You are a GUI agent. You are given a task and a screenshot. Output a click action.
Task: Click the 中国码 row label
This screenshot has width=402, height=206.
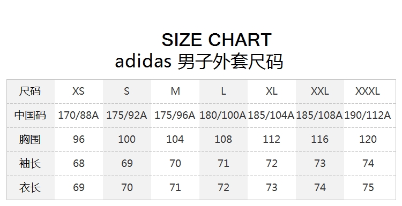pos(30,115)
